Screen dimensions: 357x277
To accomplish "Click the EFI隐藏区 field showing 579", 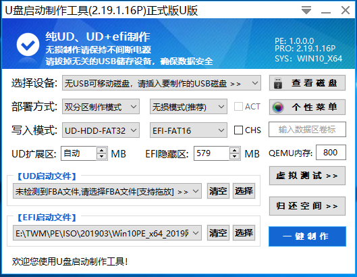I will pos(211,153).
